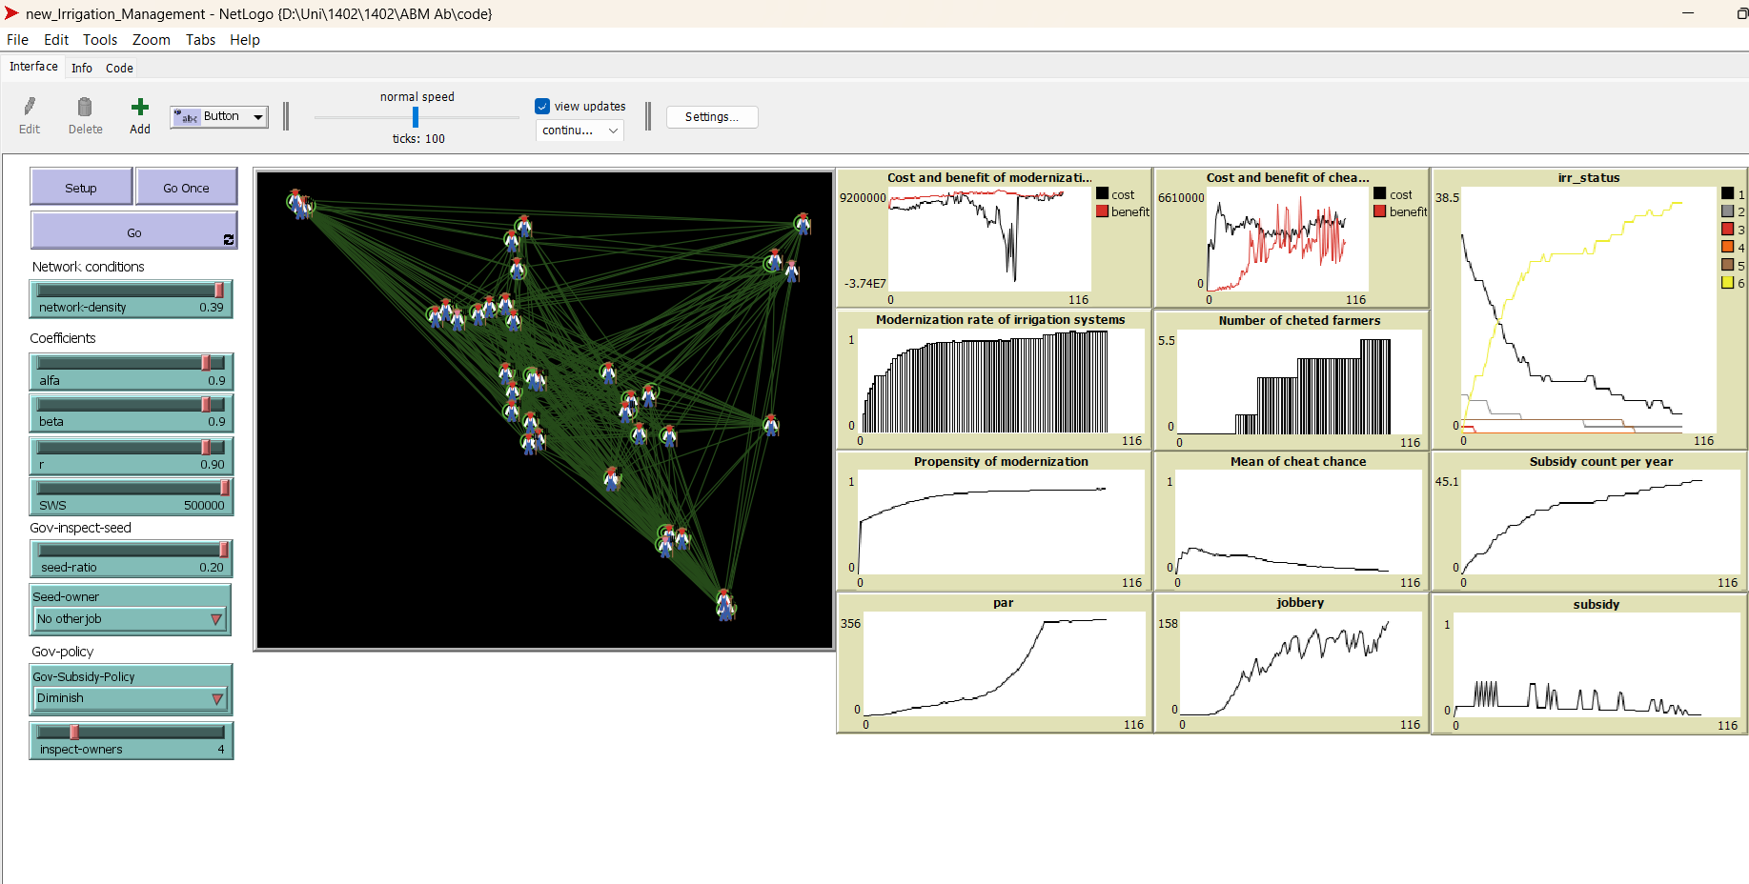Click the forever loop icon on Go button
1749x884 pixels.
click(x=228, y=240)
